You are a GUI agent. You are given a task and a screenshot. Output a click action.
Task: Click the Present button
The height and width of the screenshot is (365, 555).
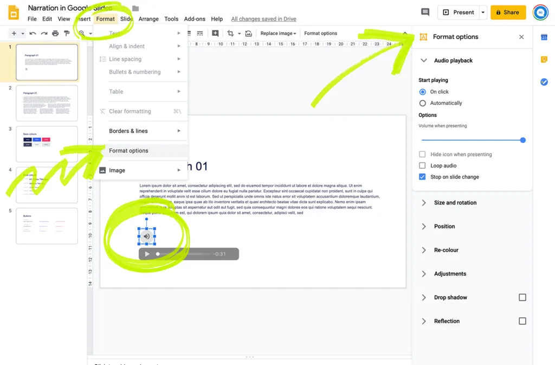459,12
